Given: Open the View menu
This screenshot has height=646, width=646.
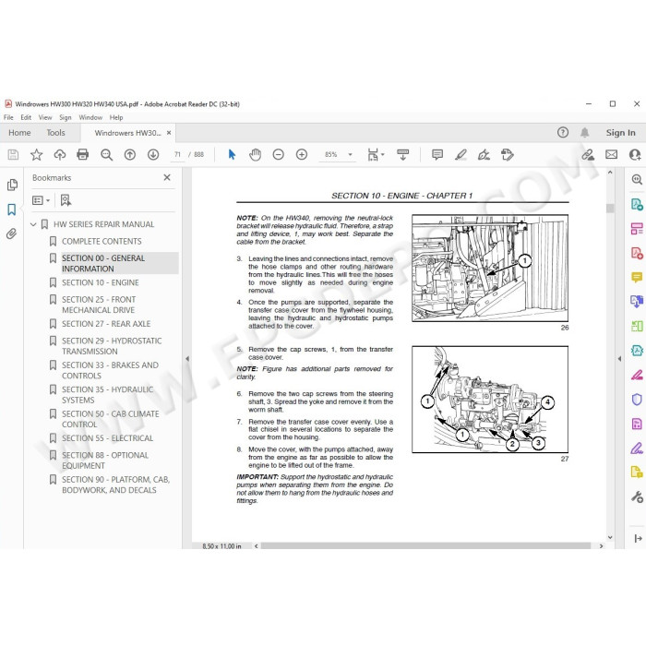Looking at the screenshot, I should pyautogui.click(x=45, y=117).
